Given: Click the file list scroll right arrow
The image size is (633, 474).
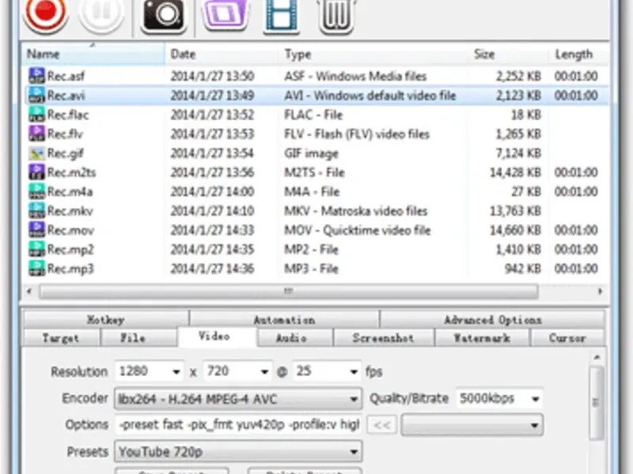Looking at the screenshot, I should pos(601,291).
